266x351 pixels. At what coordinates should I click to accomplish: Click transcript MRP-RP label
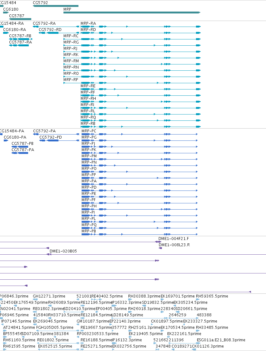(71, 80)
